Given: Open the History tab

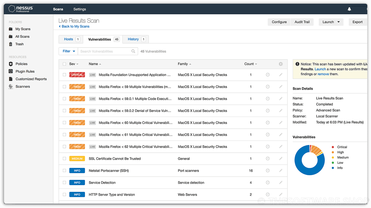Looking at the screenshot, I should [136, 39].
